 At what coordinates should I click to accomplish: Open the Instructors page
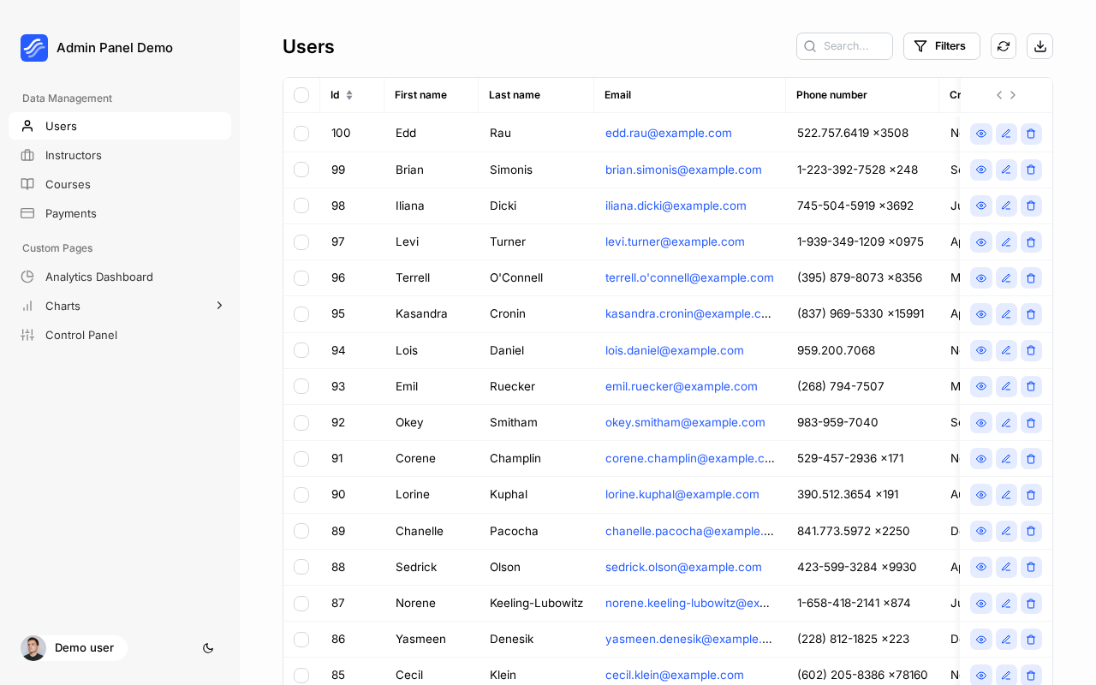point(74,155)
